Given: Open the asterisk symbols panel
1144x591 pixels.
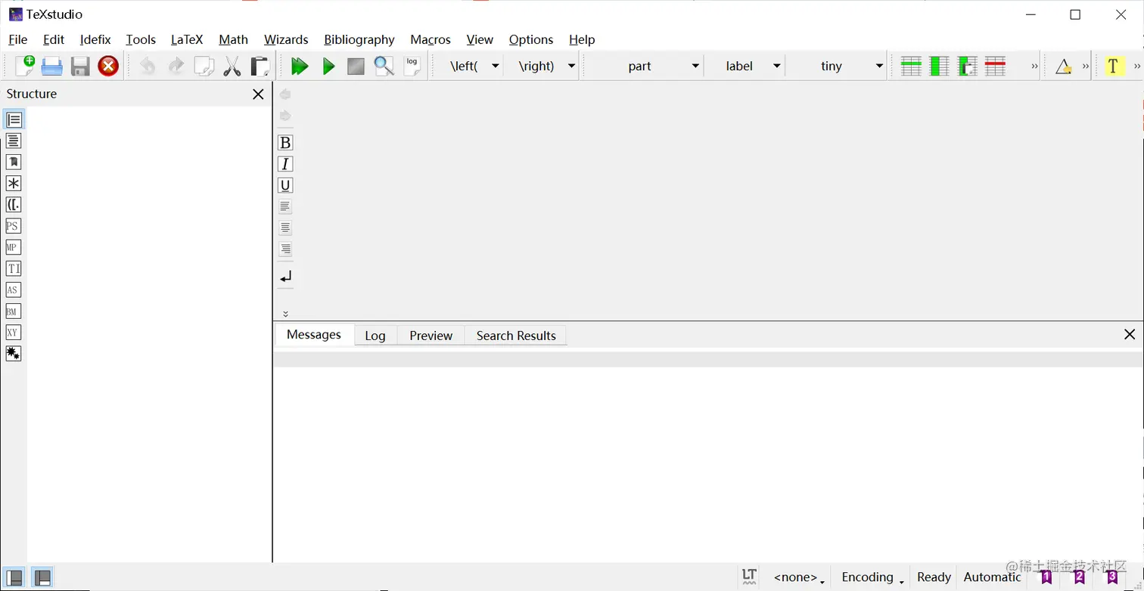Looking at the screenshot, I should pyautogui.click(x=14, y=183).
